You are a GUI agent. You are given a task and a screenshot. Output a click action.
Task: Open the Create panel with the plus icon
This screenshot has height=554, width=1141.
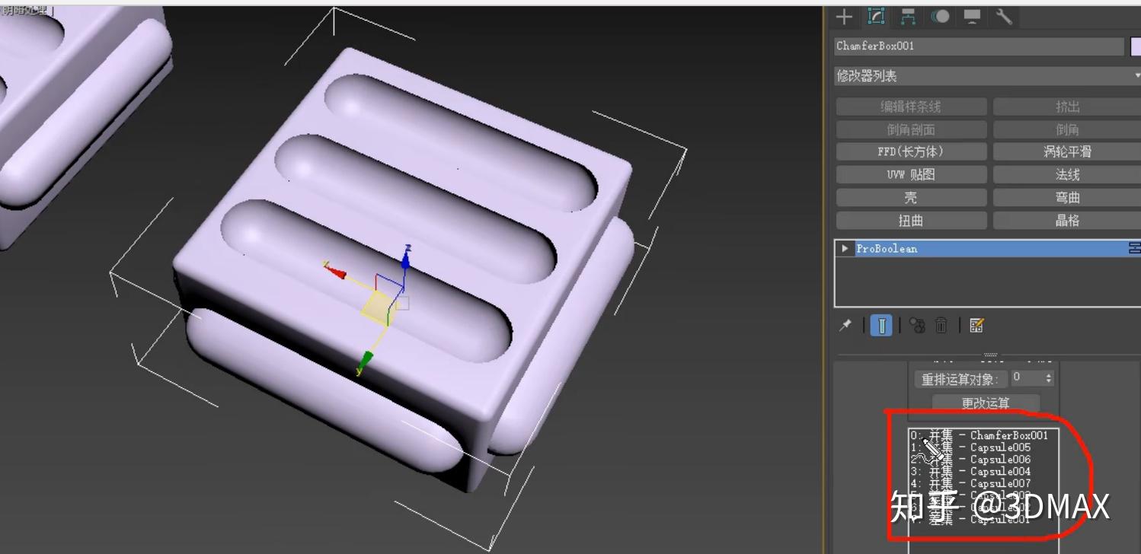(844, 17)
